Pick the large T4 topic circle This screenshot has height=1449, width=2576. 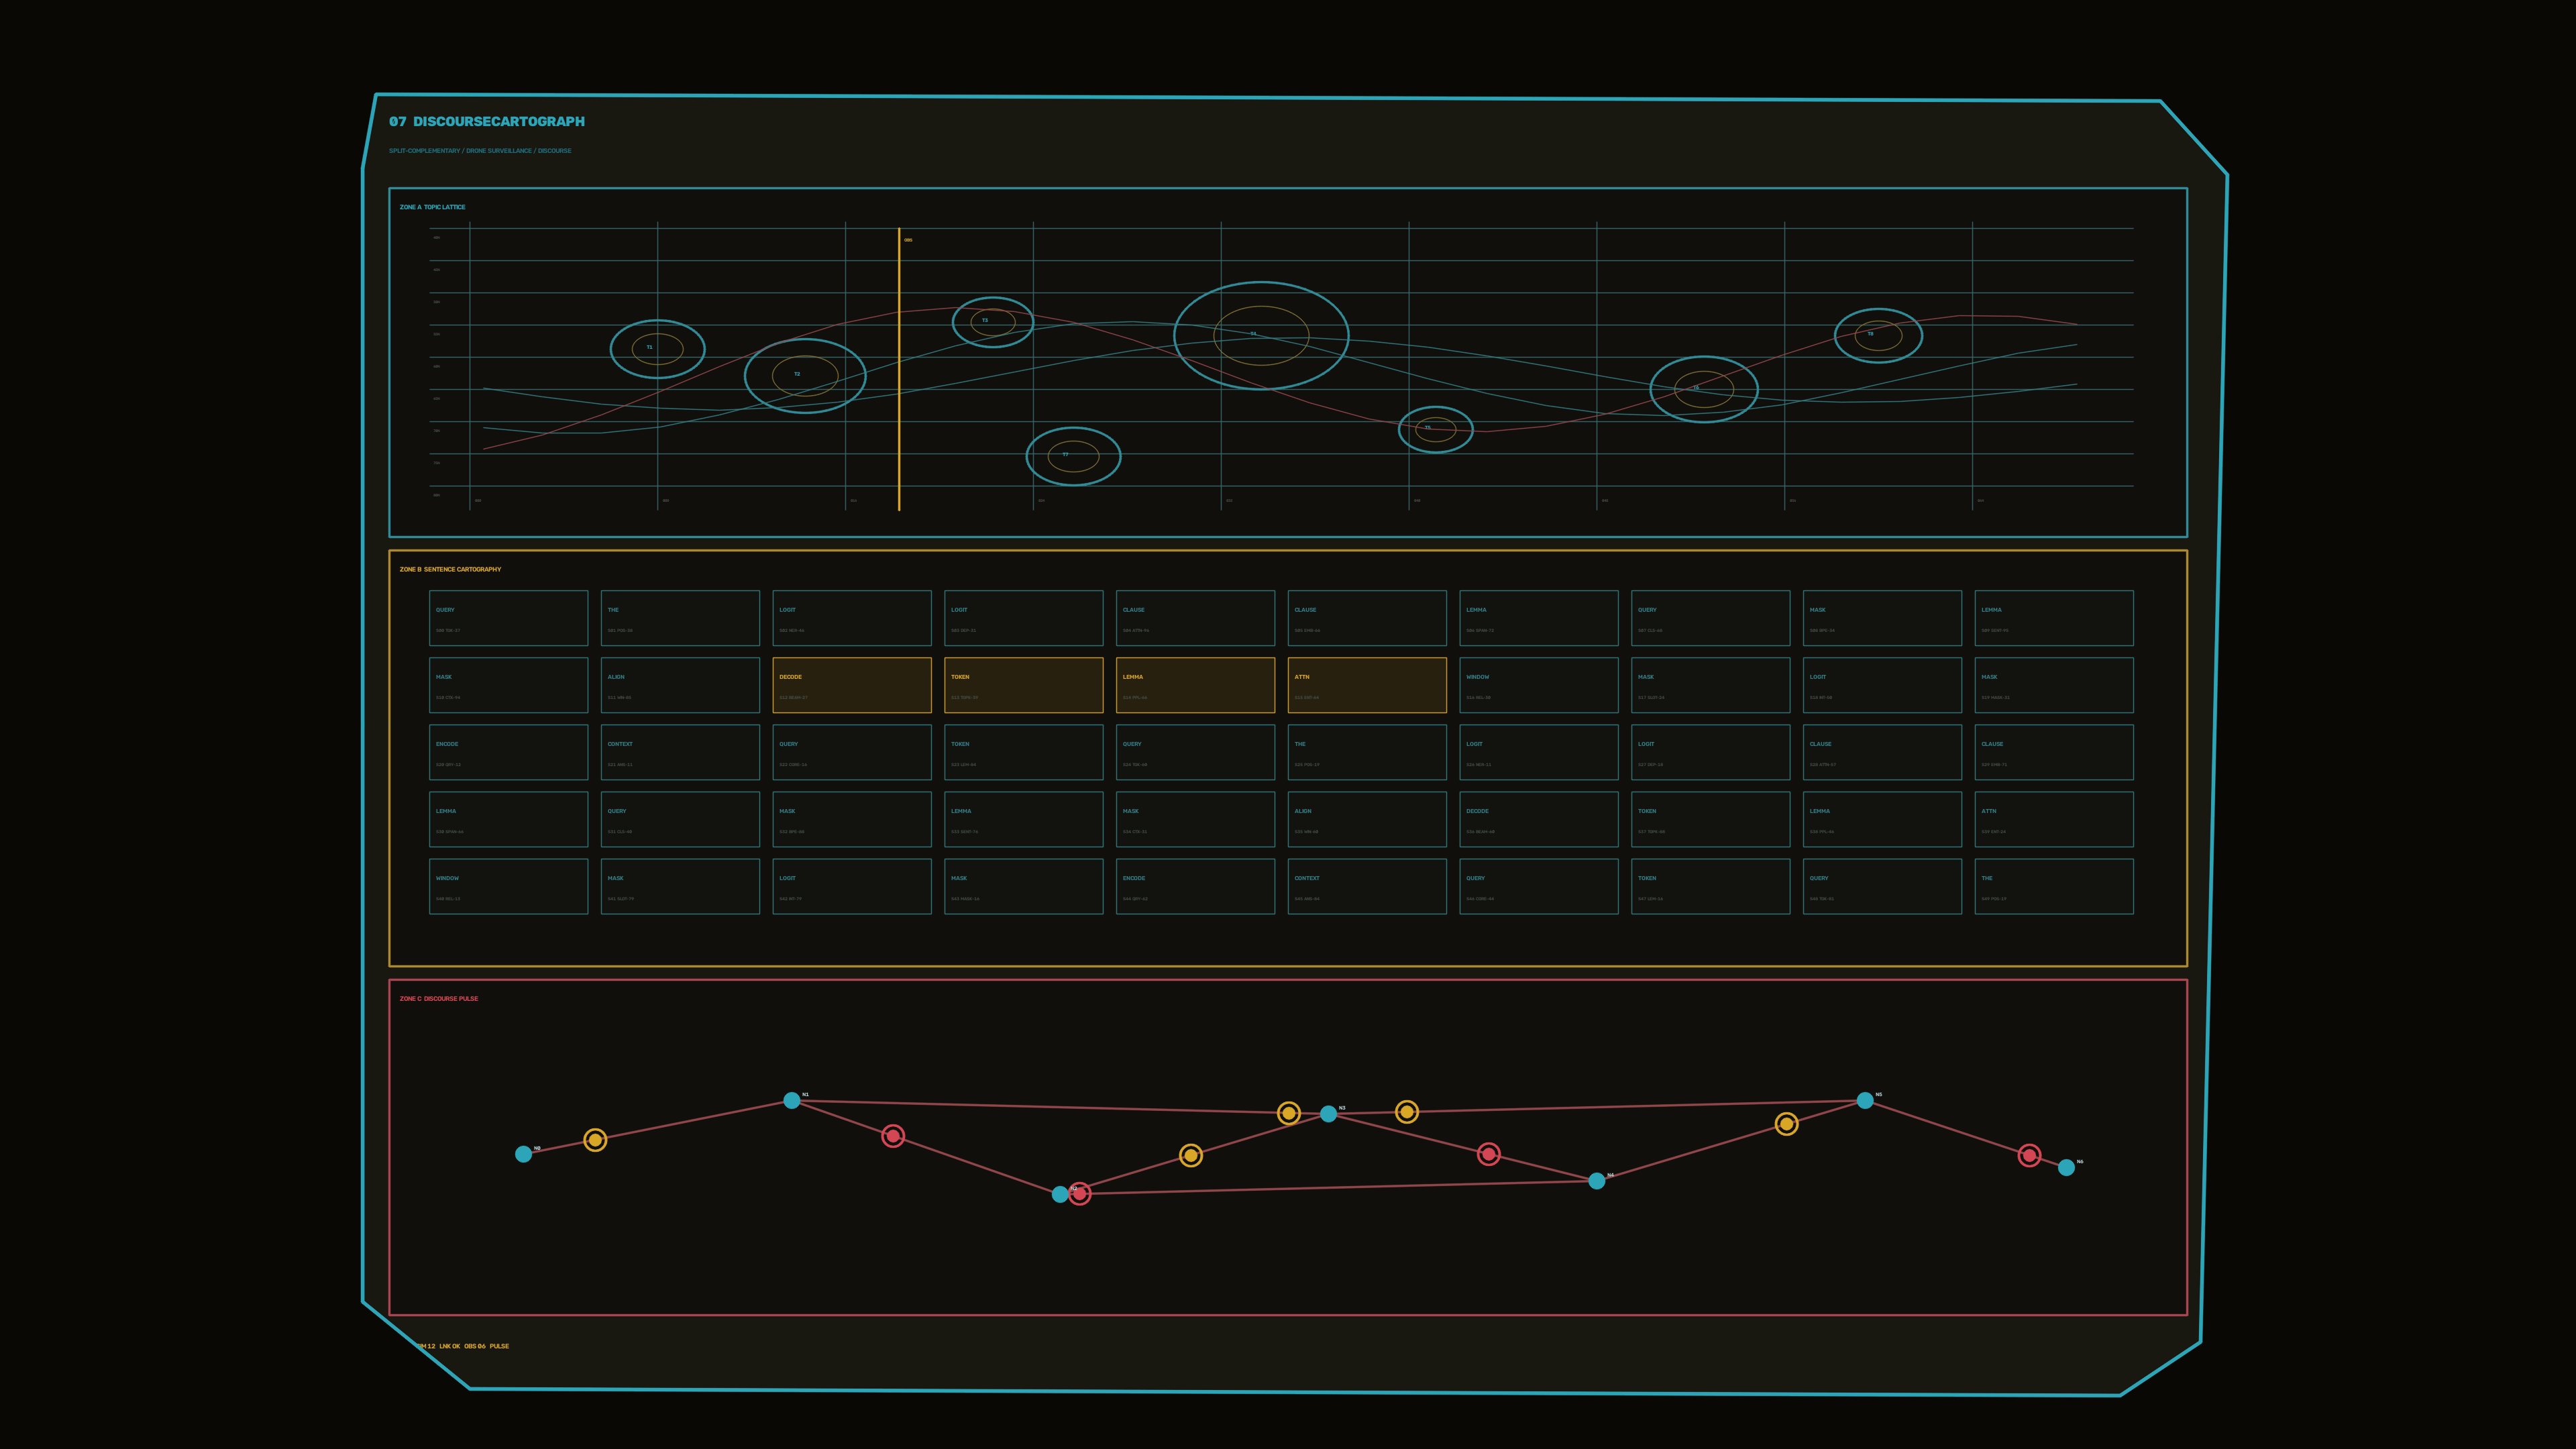[x=1261, y=335]
